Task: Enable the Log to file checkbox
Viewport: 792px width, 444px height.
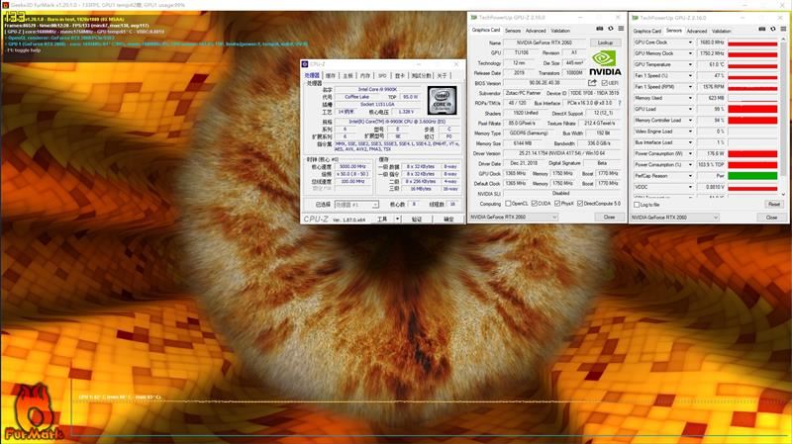Action: pyautogui.click(x=637, y=205)
